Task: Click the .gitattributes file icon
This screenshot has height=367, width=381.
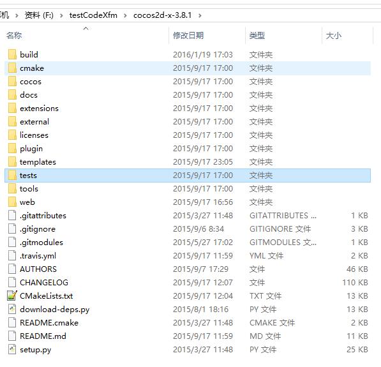Action: point(12,215)
